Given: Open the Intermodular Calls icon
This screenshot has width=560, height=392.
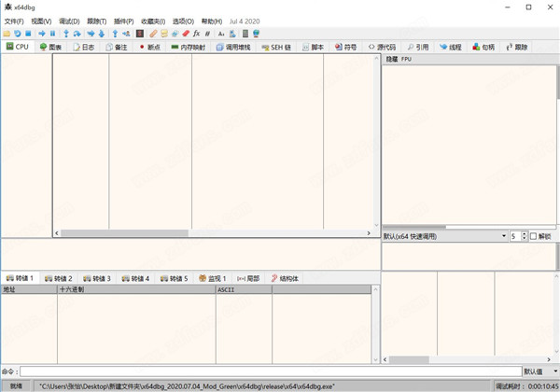Looking at the screenshot, I should pyautogui.click(x=232, y=34).
